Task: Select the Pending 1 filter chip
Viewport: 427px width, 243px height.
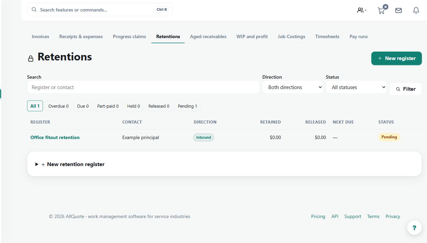Action: click(x=187, y=106)
